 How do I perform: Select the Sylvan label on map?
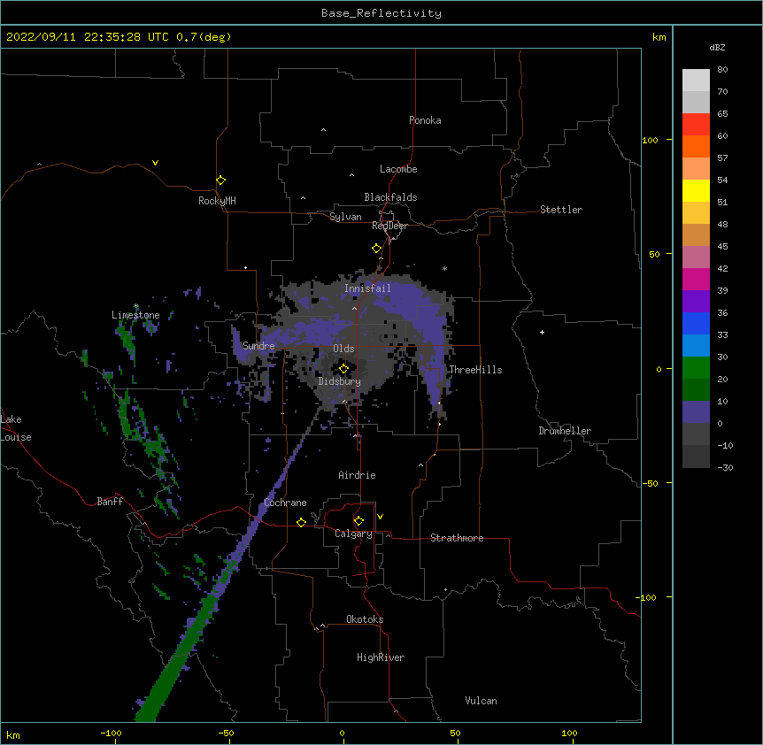345,217
